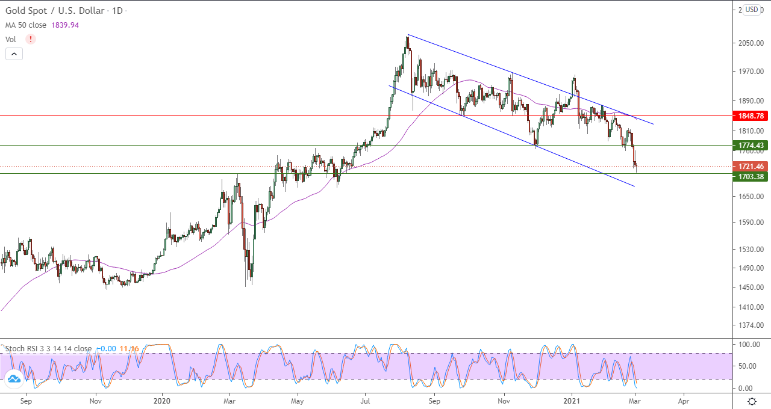Click the May label on time axis

299,400
